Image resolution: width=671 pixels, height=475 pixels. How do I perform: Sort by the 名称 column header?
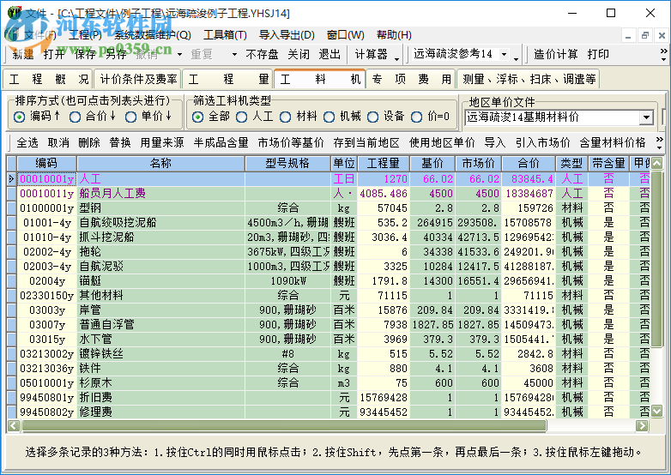pos(161,163)
